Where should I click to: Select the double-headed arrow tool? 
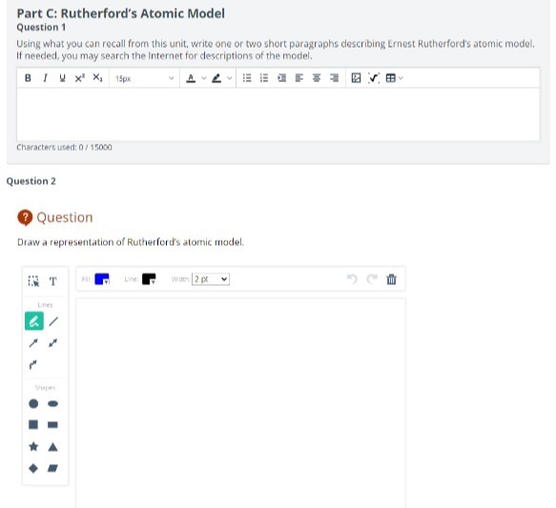[x=52, y=343]
